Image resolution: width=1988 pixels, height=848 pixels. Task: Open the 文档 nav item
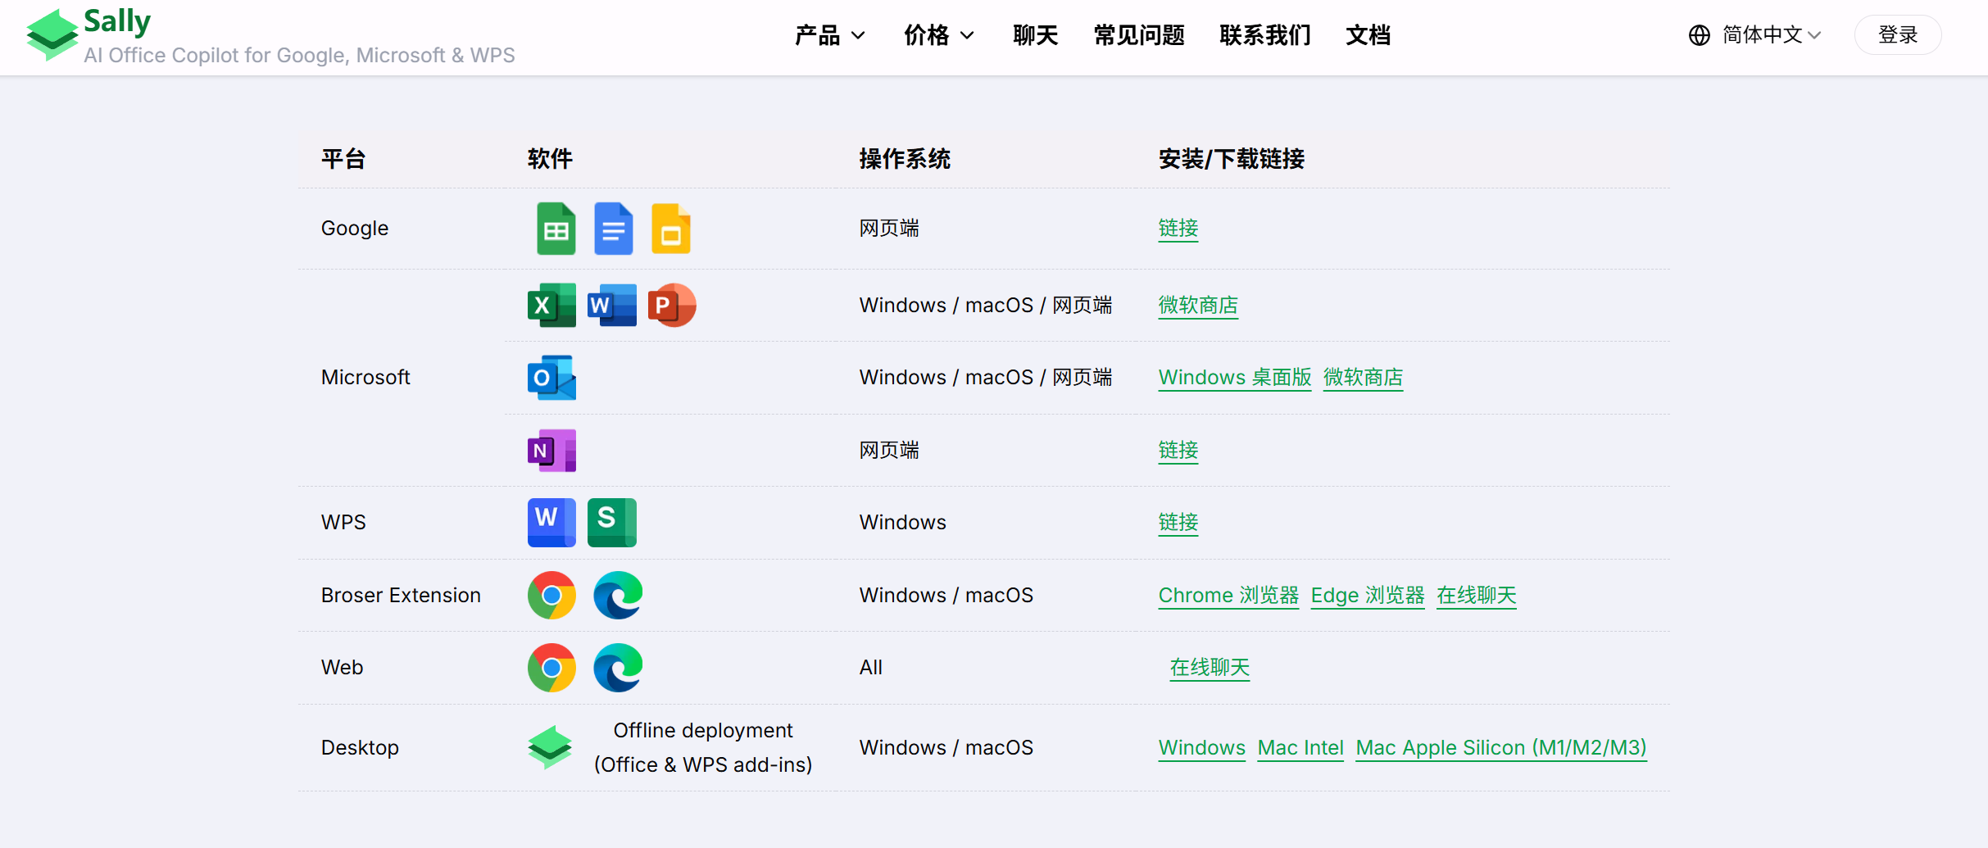[1368, 35]
